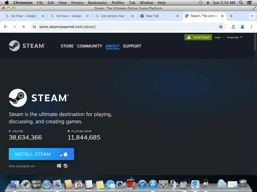Viewport: 257px width, 192px height.
Task: Click the Time Machine menu bar icon
Action: pyautogui.click(x=201, y=2)
